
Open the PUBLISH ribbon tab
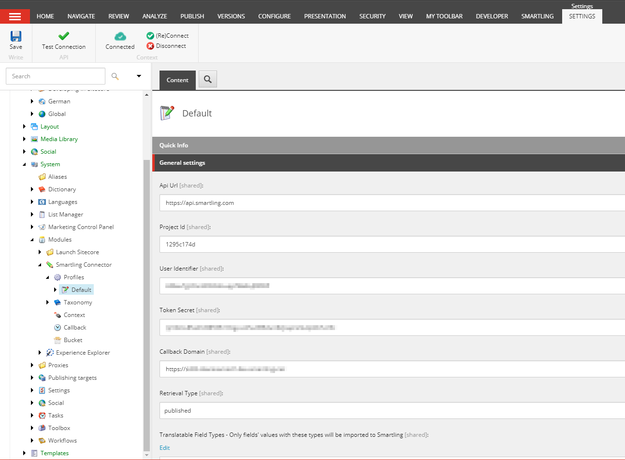(192, 16)
